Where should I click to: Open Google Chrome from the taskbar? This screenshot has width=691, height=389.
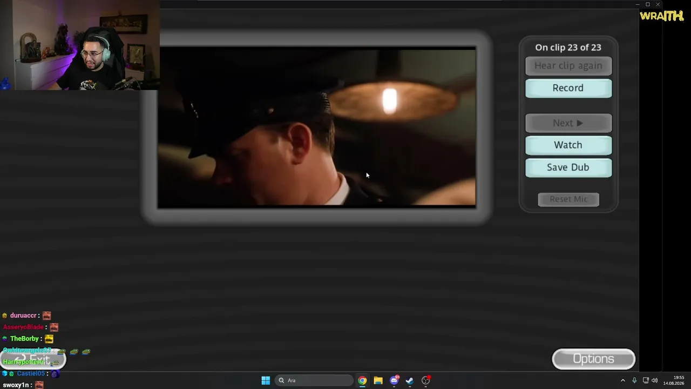[362, 380]
